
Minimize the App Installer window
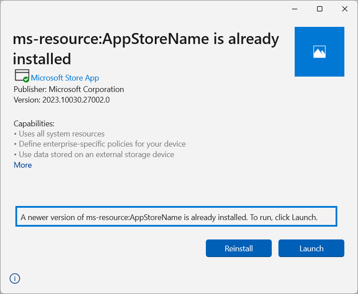point(294,8)
